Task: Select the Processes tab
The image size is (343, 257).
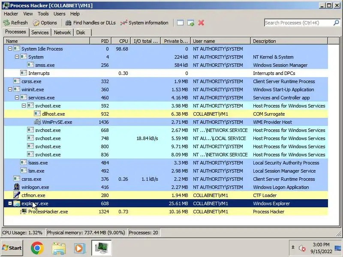Action: point(15,32)
